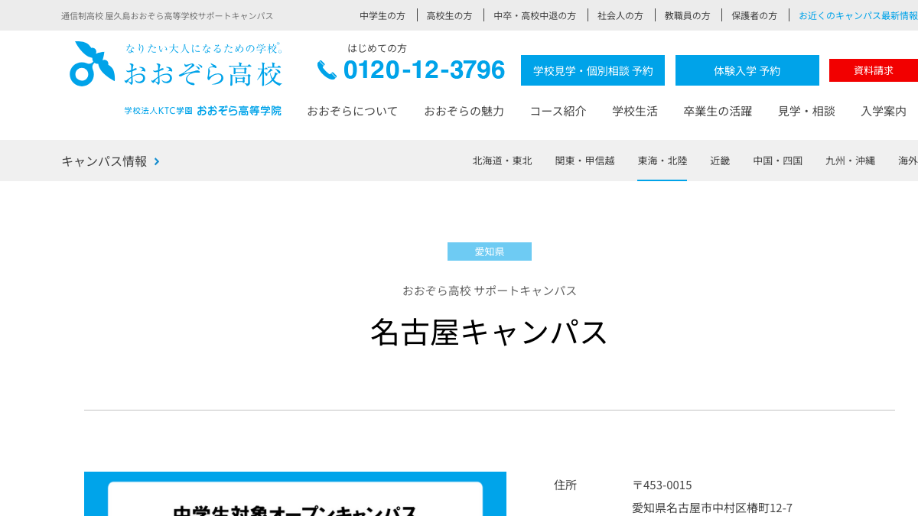Open the おおぞらの魅力 menu
Image resolution: width=918 pixels, height=516 pixels.
464,111
